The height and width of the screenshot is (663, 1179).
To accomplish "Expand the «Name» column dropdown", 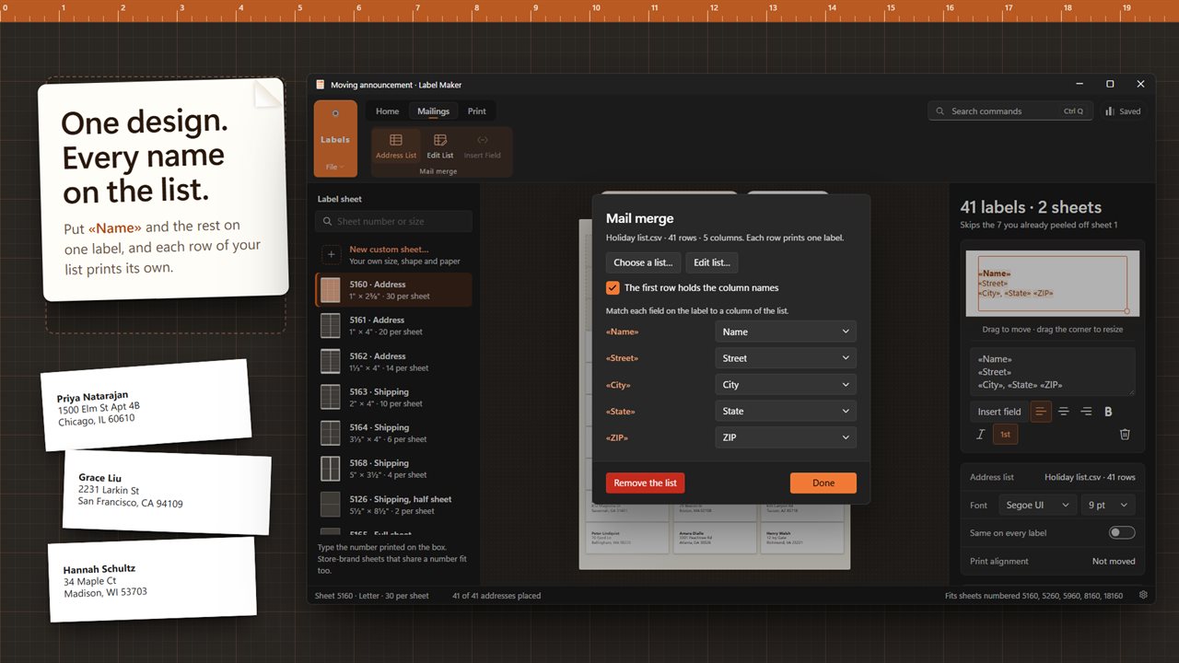I will [786, 331].
